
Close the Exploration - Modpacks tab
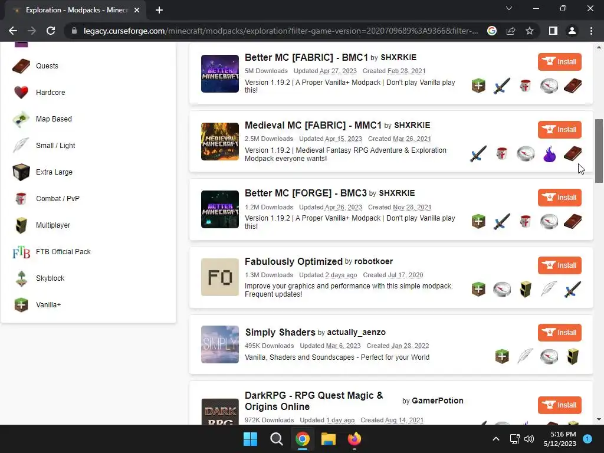tap(137, 10)
